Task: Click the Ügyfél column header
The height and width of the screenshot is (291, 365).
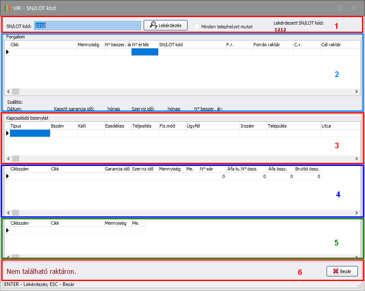Action: pyautogui.click(x=213, y=125)
